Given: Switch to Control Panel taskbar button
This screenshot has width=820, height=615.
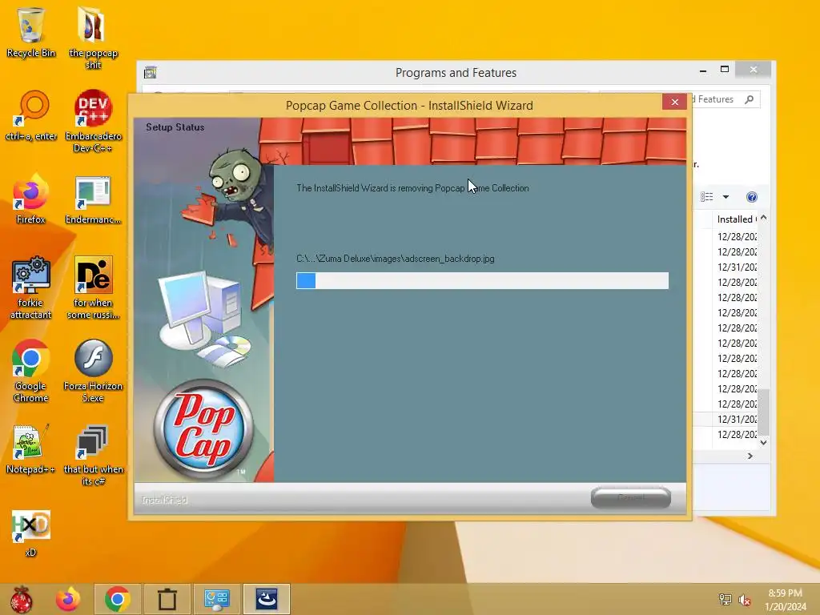Looking at the screenshot, I should 216,599.
